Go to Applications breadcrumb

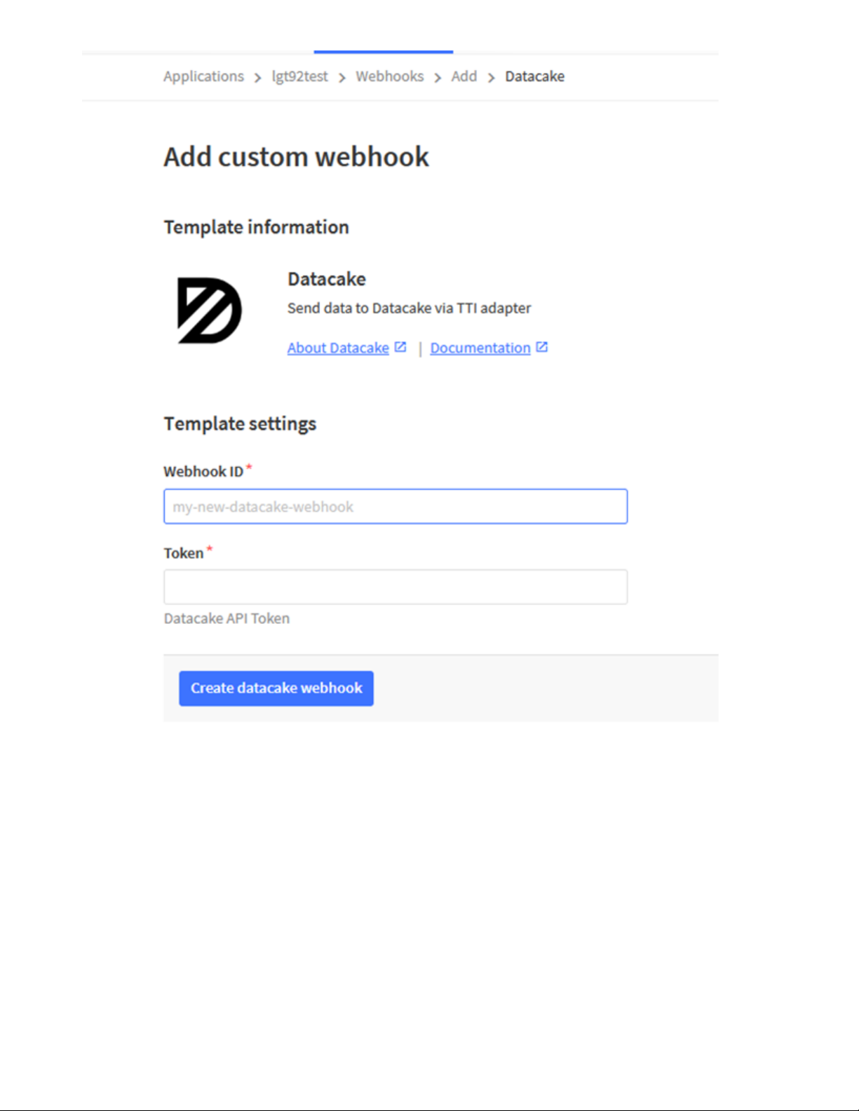203,76
